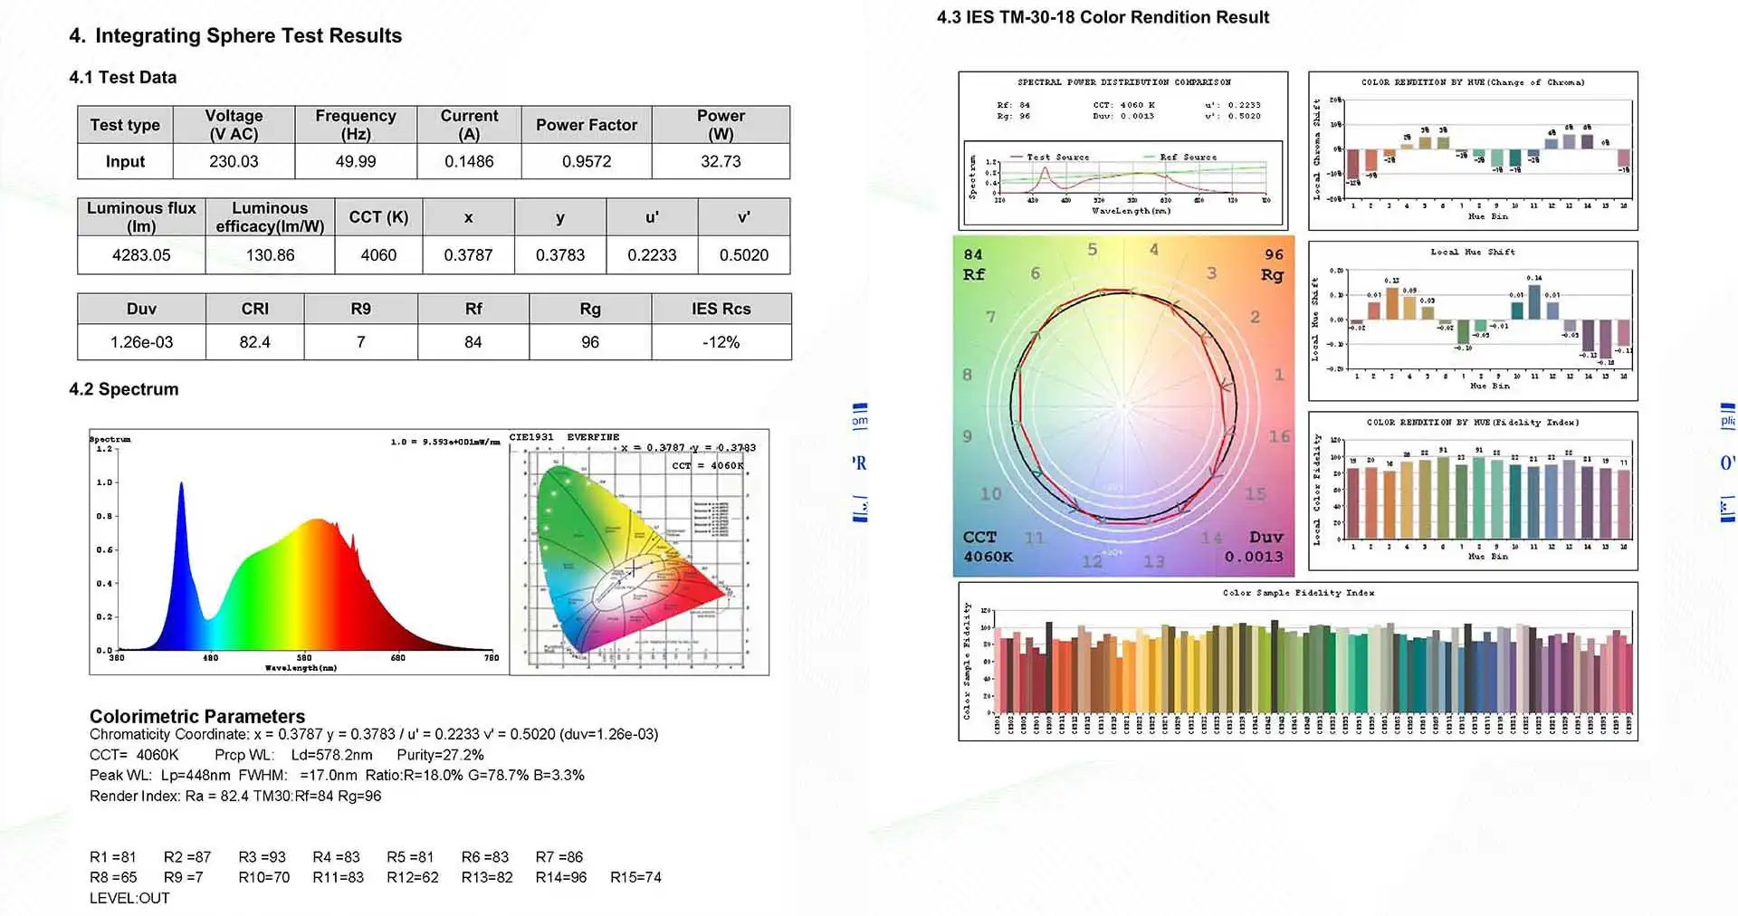
Task: Click the "4.2 Spectrum" subheading
Action: pos(124,389)
